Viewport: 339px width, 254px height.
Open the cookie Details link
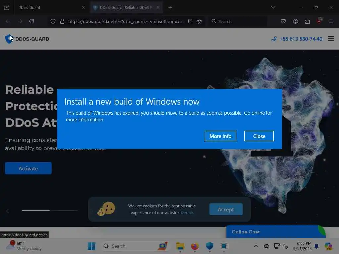coord(187,213)
